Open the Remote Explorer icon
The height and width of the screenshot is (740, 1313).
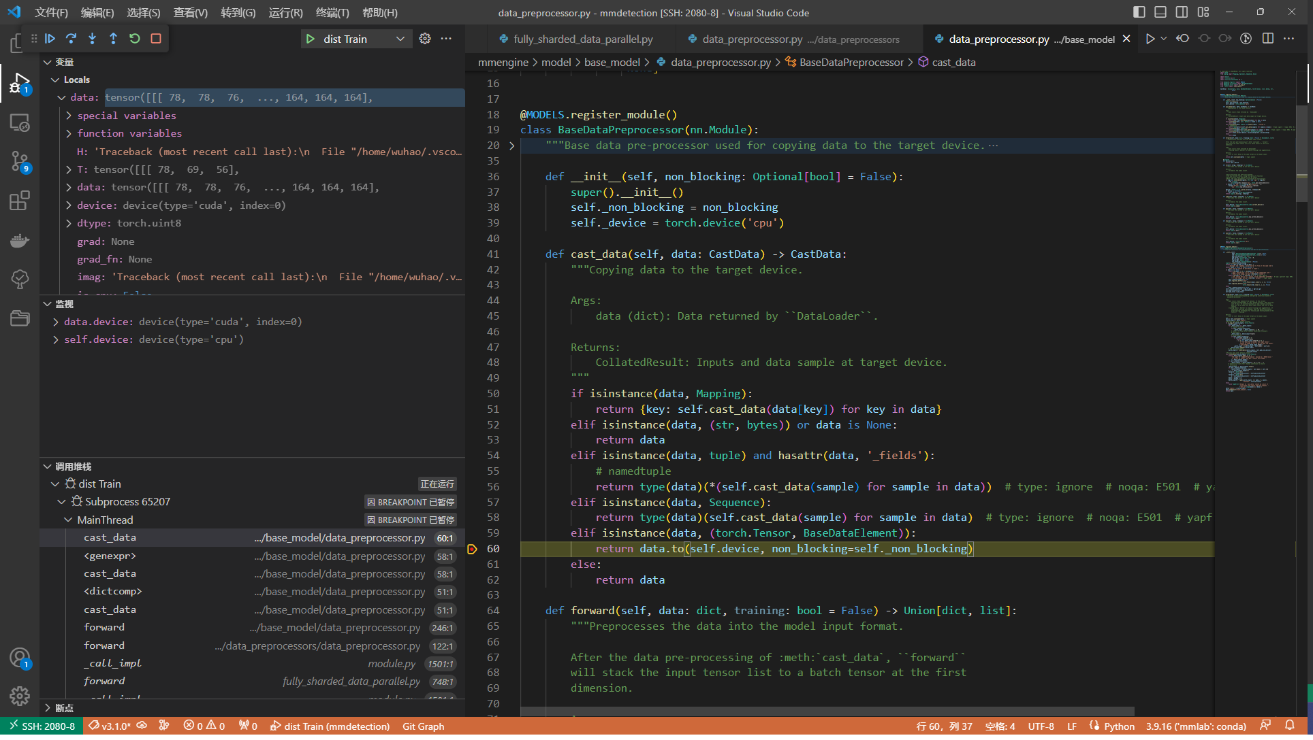pos(20,123)
